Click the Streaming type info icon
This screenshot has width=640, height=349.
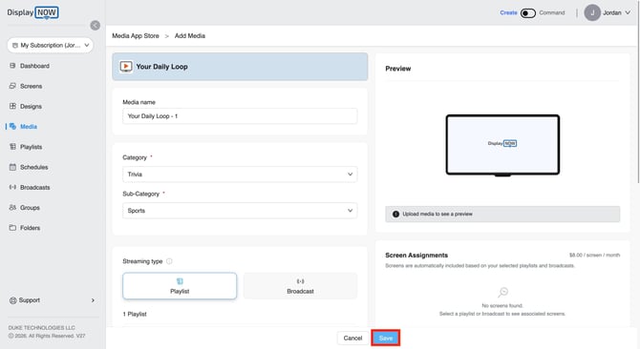(169, 261)
